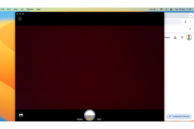194x129 pixels.
Task: Open the Edit menu
Action: pyautogui.click(x=9, y=9)
